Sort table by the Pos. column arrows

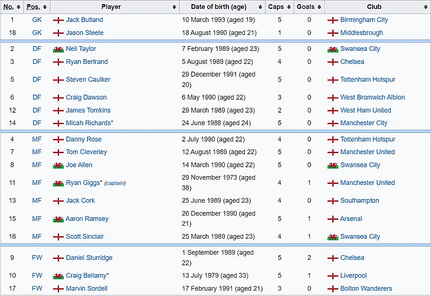[x=45, y=7]
